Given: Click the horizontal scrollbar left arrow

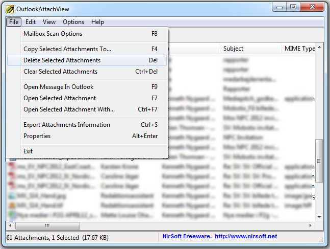Looking at the screenshot, I should [x=10, y=225].
